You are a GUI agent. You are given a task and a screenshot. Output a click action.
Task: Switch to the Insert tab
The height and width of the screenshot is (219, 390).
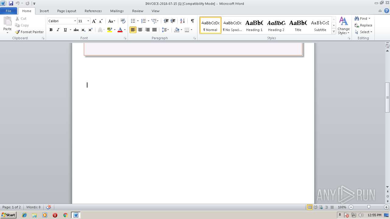pos(44,11)
